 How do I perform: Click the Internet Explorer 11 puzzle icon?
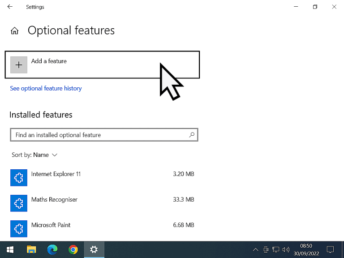click(x=19, y=178)
